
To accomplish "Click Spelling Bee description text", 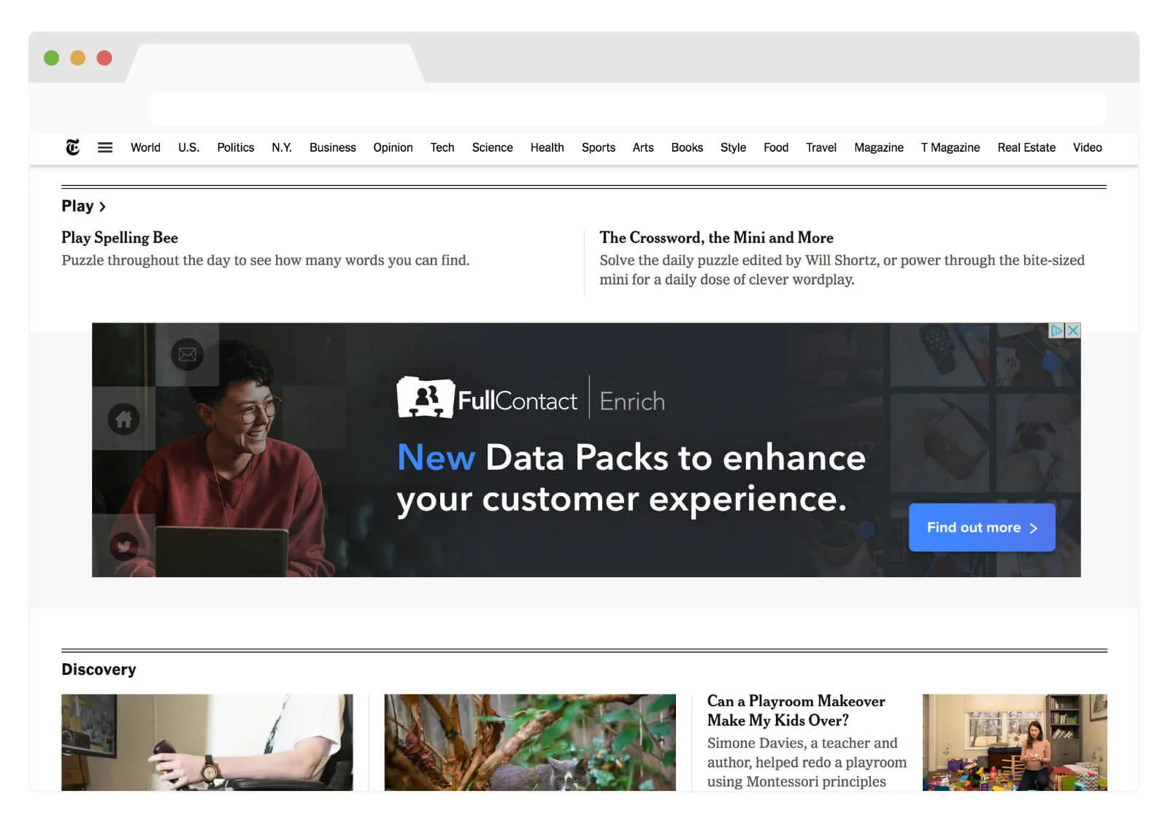I will tap(266, 260).
